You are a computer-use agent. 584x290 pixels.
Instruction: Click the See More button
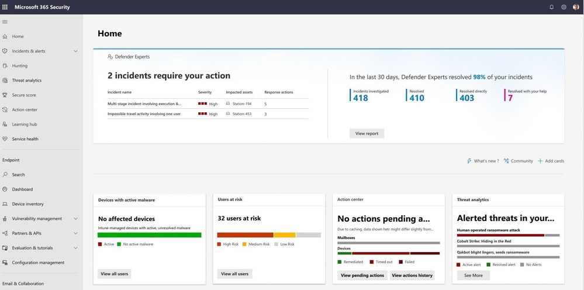coord(474,275)
